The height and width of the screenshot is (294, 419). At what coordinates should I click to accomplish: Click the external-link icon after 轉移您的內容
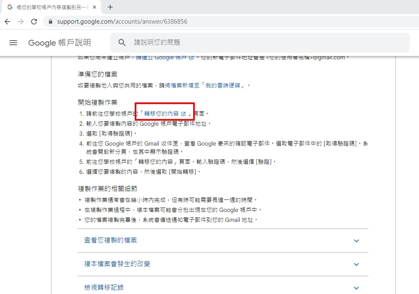(x=183, y=114)
